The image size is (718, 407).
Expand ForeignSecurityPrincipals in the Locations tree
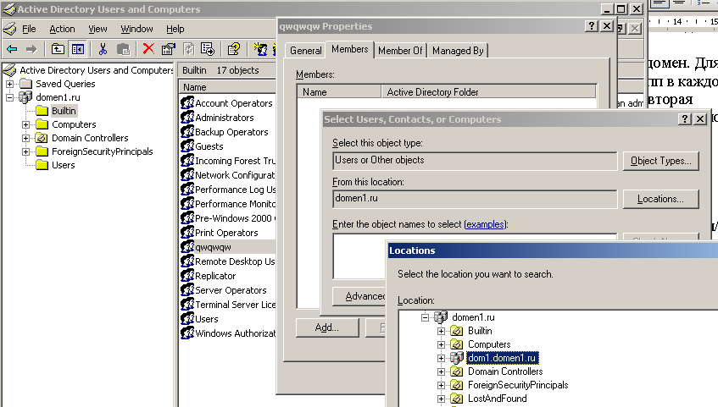point(441,385)
